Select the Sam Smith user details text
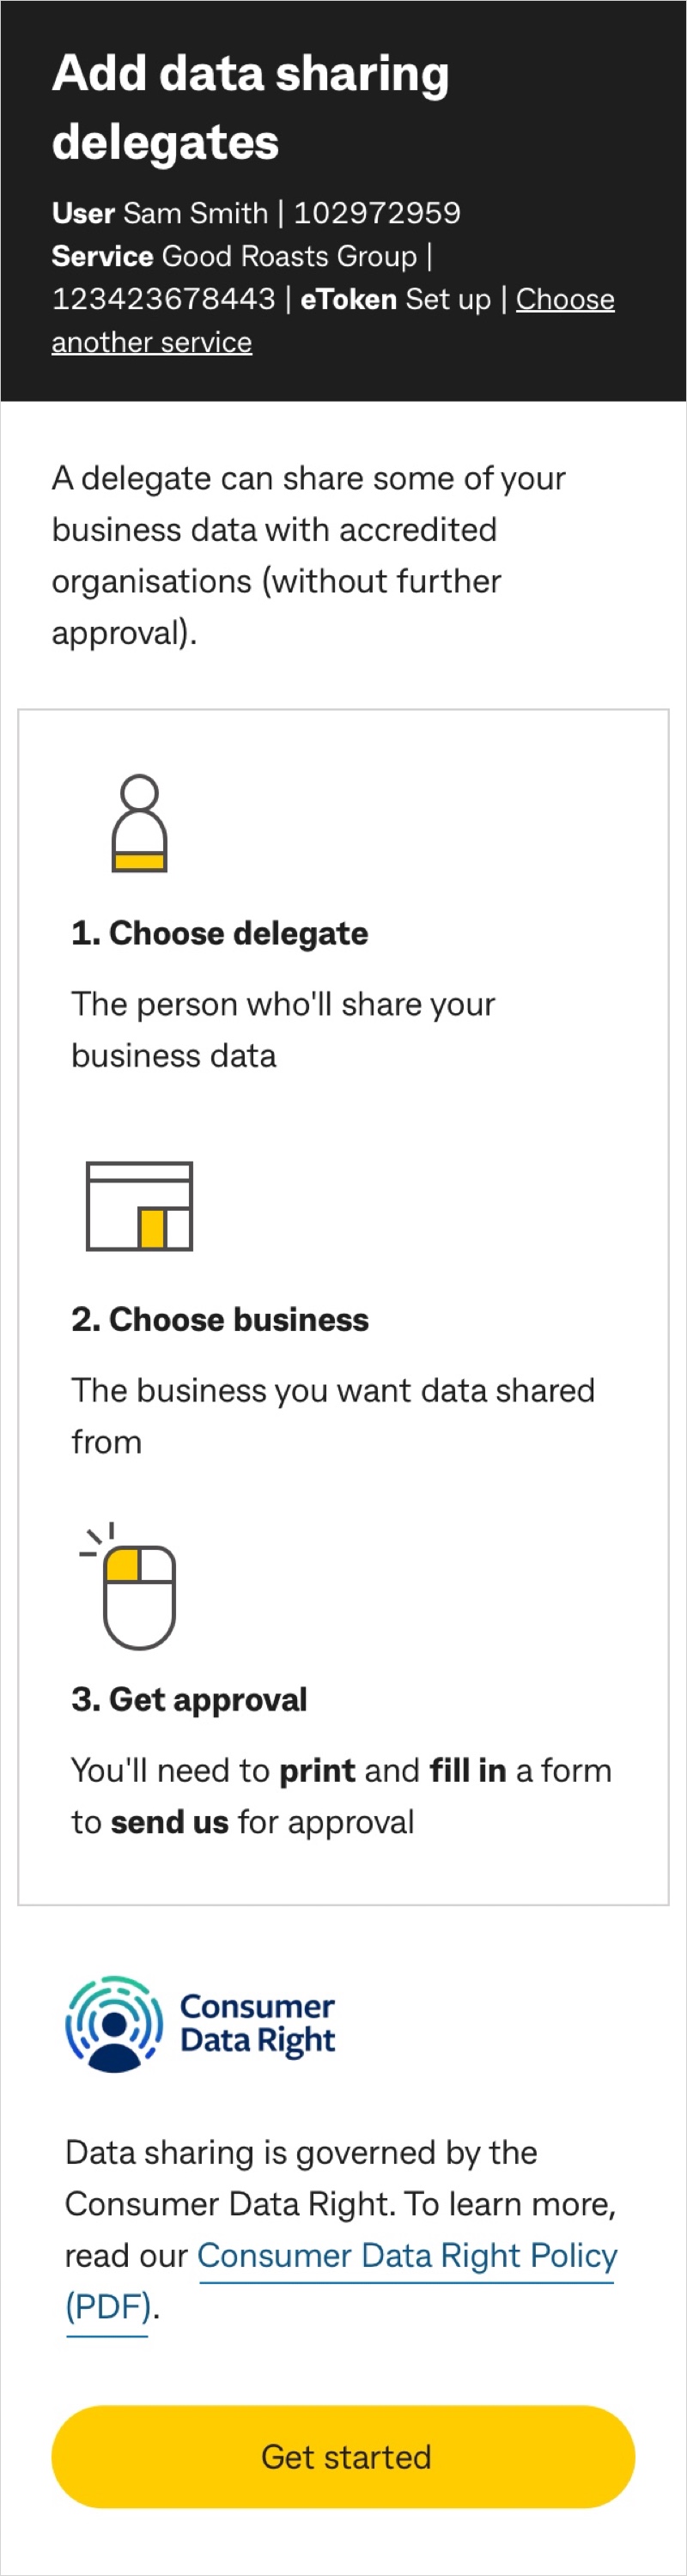 (255, 213)
